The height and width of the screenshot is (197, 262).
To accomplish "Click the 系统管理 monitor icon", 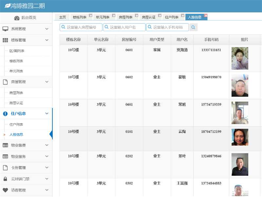I will 5,29.
